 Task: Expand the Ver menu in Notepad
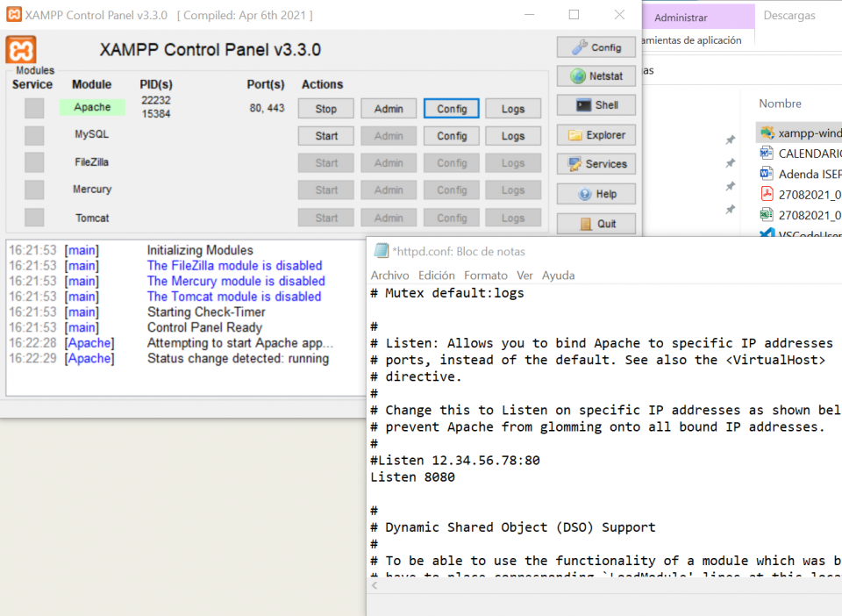[x=524, y=275]
